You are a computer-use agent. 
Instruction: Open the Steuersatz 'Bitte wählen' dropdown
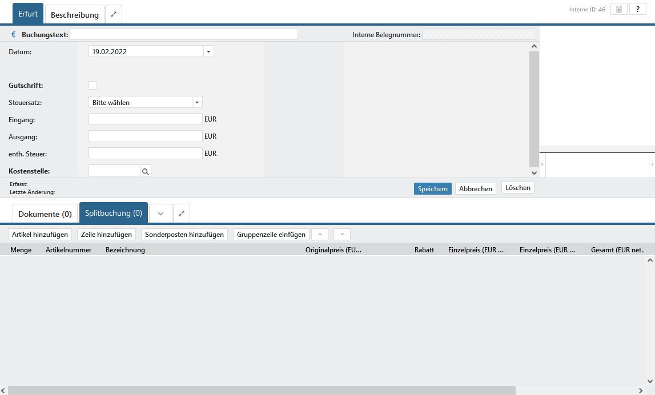[146, 102]
